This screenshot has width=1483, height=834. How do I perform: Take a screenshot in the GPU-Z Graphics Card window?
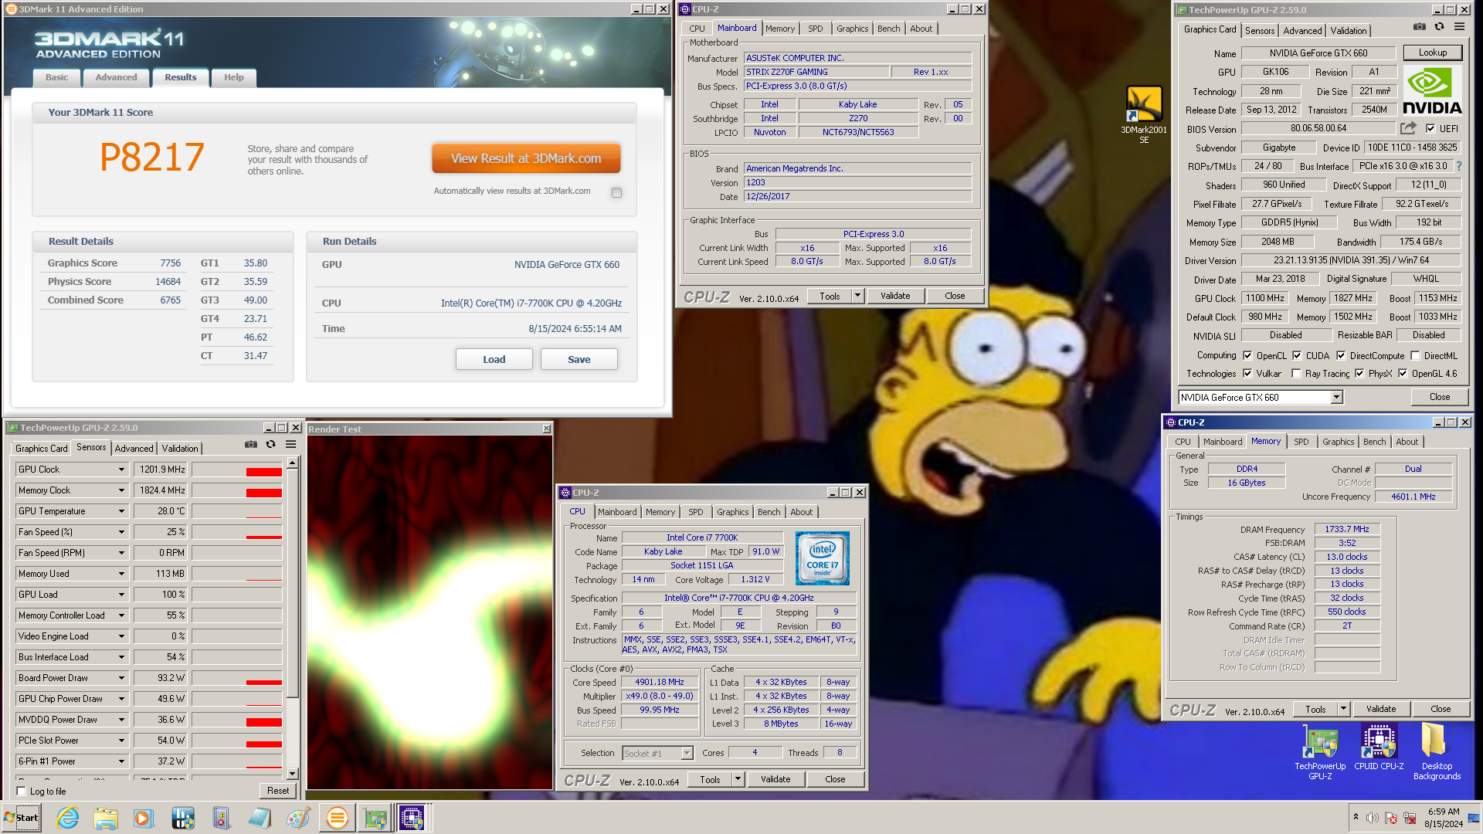tap(1420, 27)
